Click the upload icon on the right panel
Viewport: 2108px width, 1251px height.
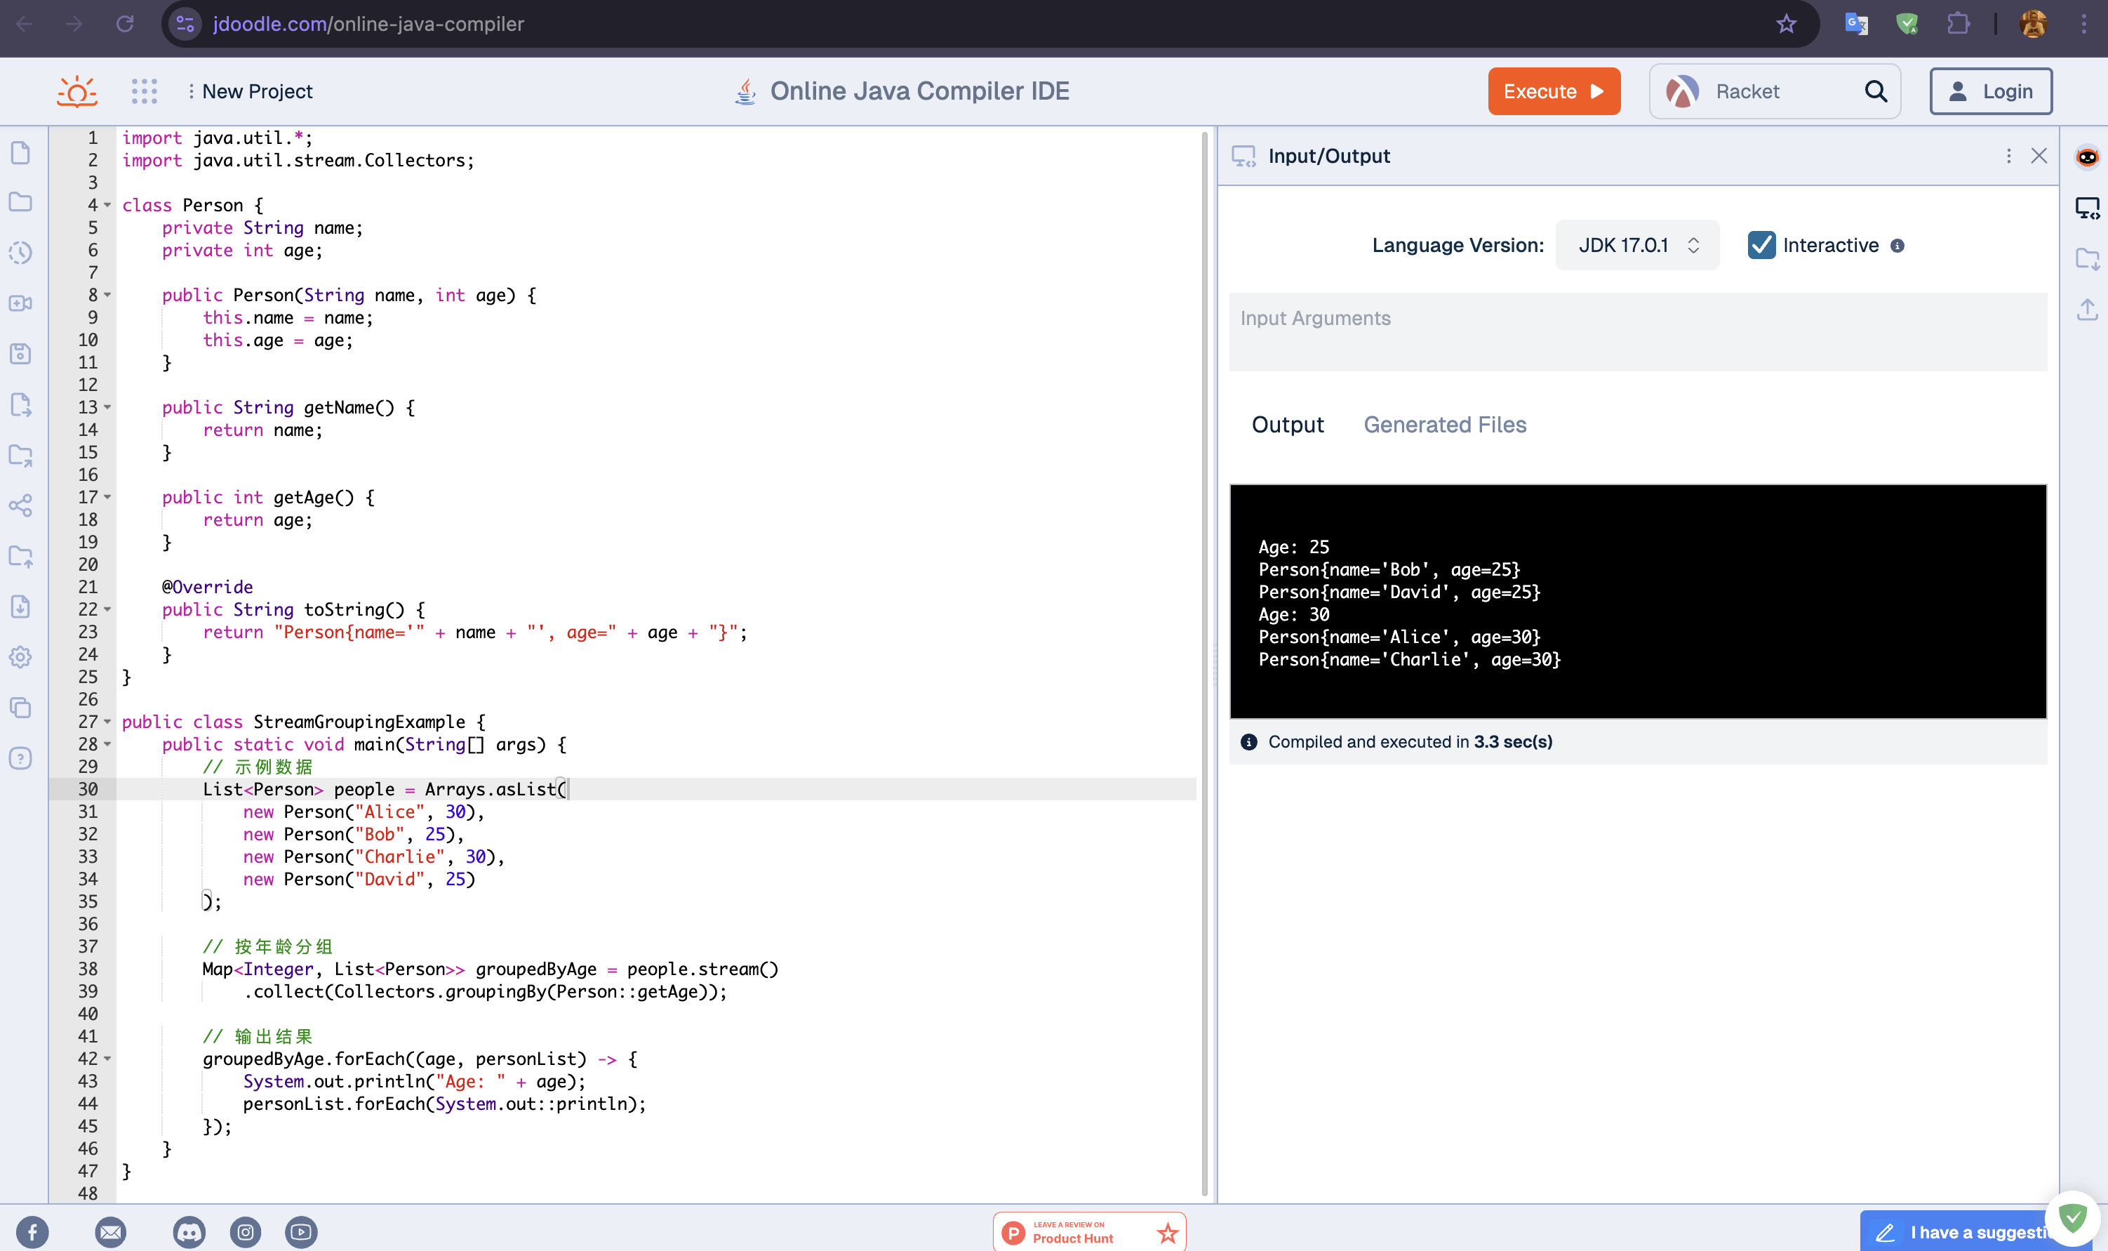(x=2088, y=310)
